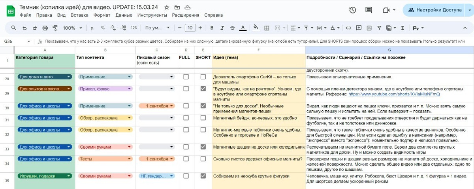Toggle italic formatting
The image size is (474, 189).
[x=222, y=28]
